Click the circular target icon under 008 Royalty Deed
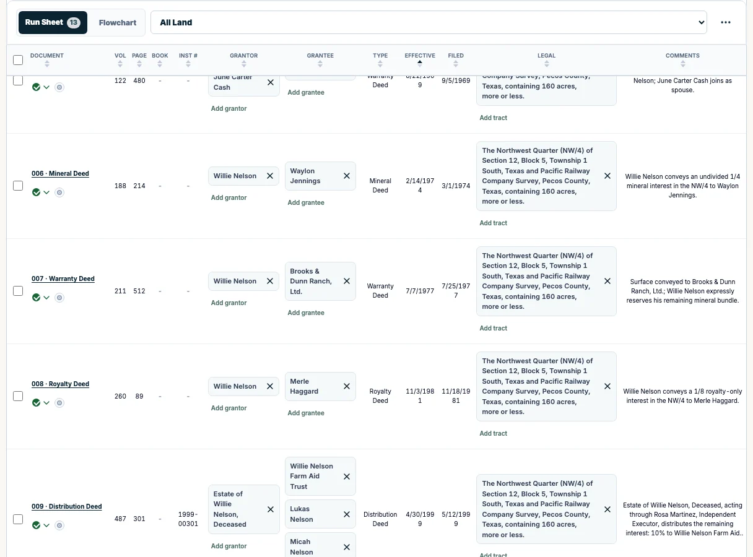Screen dimensions: 753x557 click(x=59, y=403)
